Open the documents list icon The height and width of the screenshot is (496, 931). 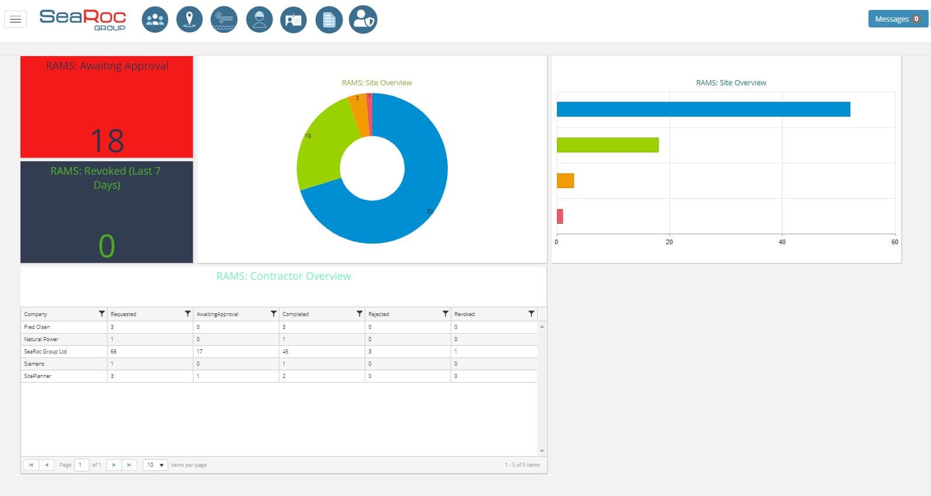pos(328,20)
